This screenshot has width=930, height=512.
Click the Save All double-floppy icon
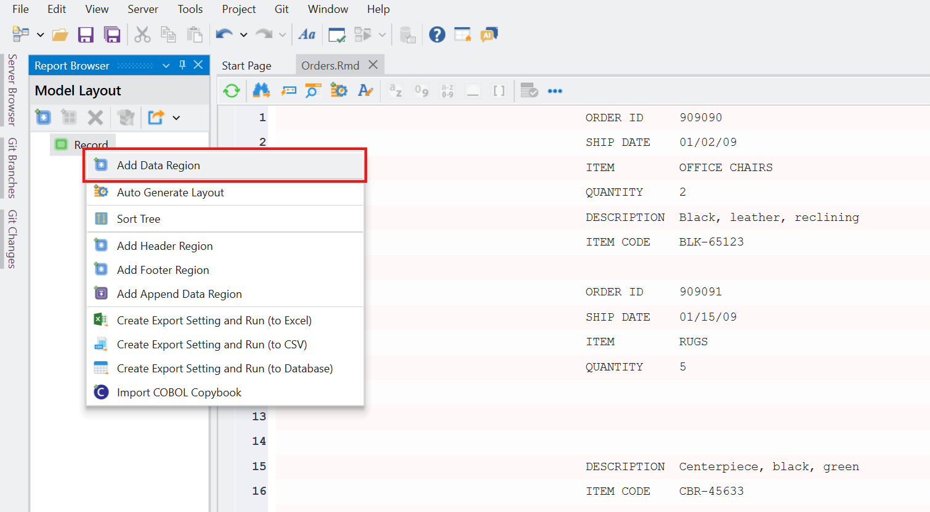point(112,35)
